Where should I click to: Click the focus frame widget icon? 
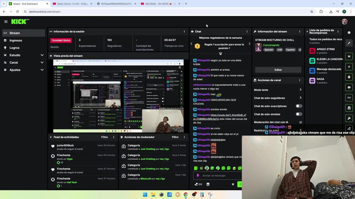tap(349, 56)
